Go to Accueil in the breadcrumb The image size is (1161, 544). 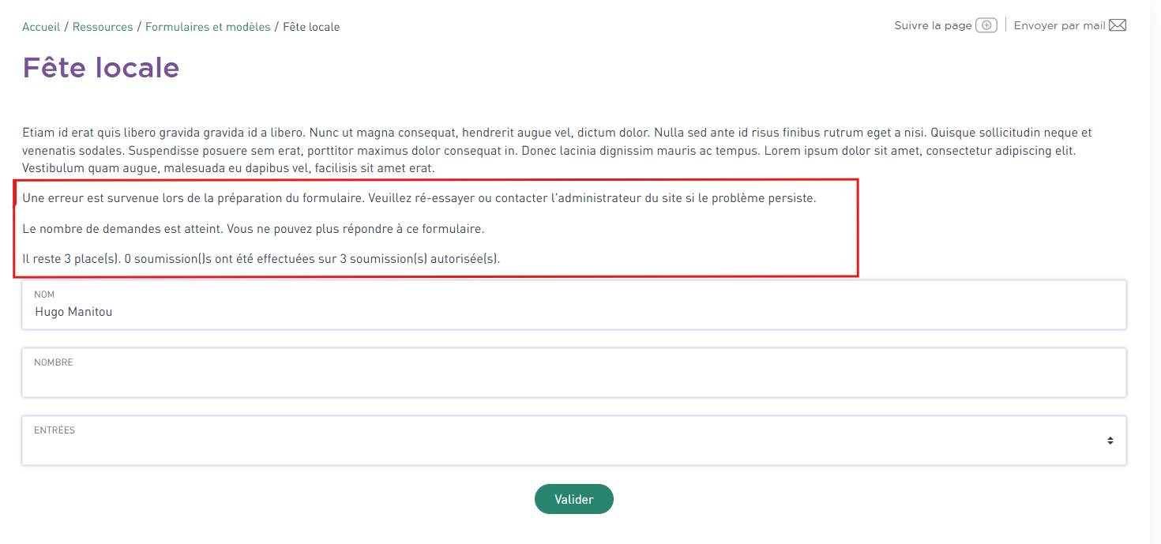click(x=41, y=27)
